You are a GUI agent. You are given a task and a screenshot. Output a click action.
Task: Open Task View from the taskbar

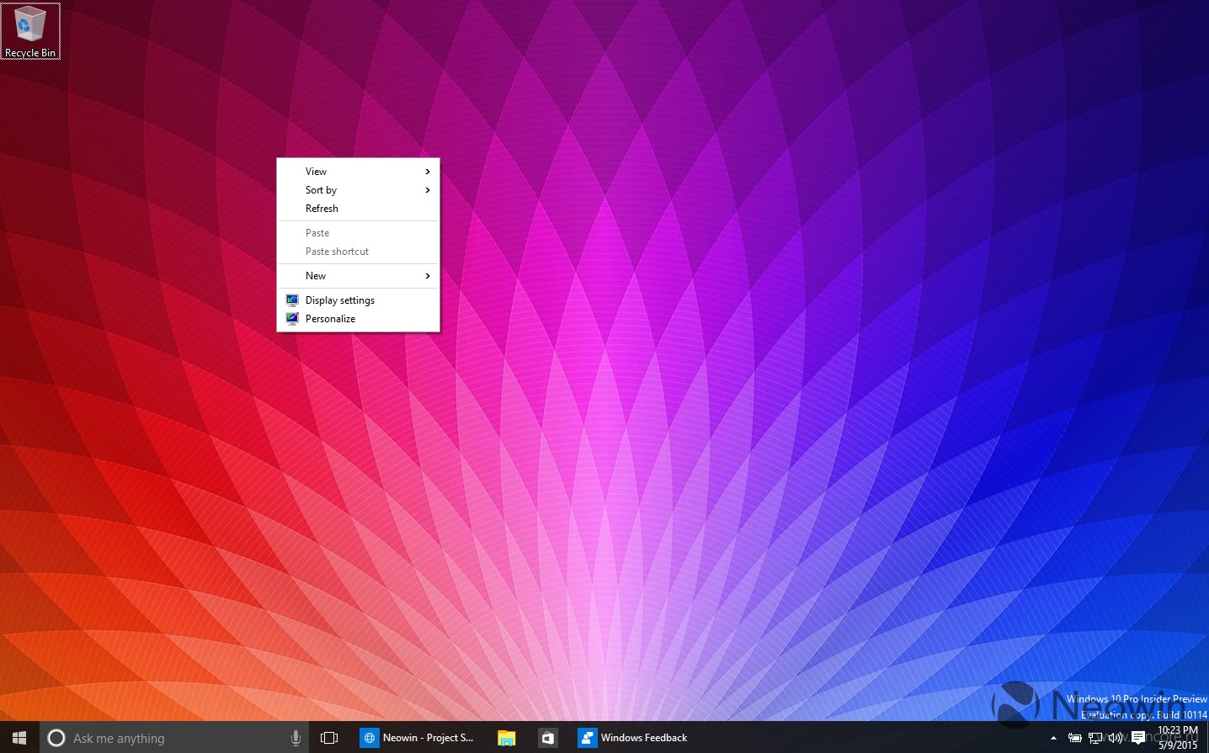pyautogui.click(x=329, y=738)
